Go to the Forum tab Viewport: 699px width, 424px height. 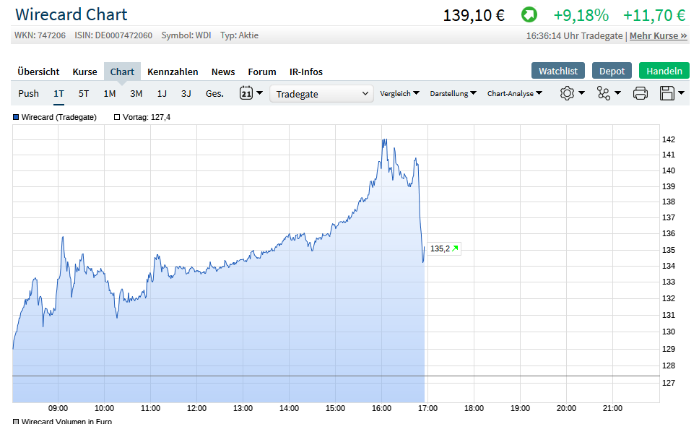[261, 72]
